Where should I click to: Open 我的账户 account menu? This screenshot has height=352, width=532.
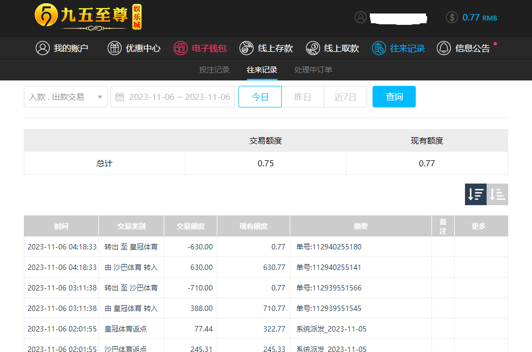pos(62,48)
